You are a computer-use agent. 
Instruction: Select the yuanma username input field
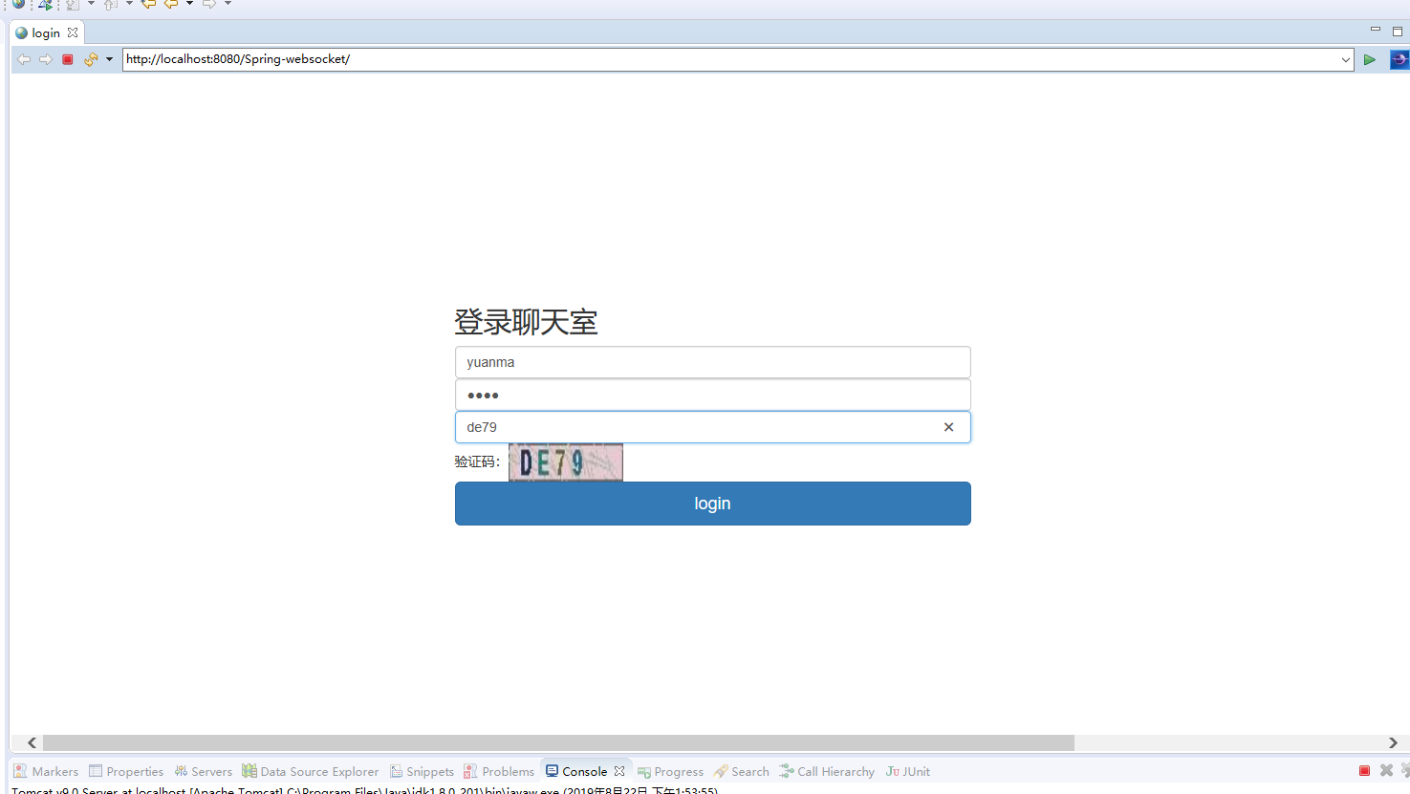pos(712,362)
